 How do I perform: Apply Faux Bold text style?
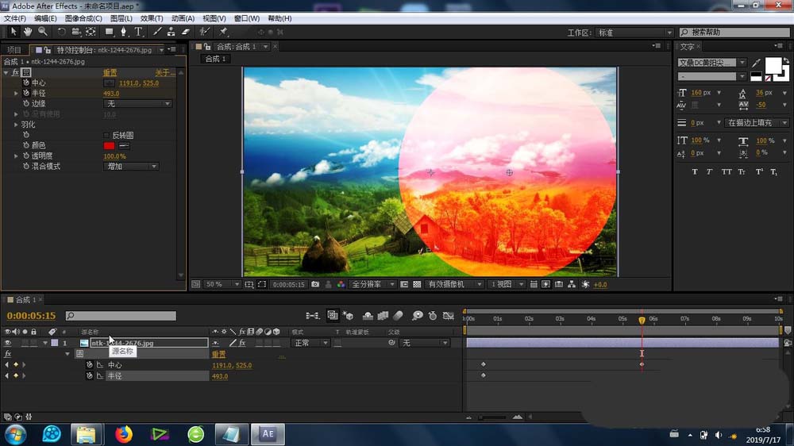coord(695,172)
